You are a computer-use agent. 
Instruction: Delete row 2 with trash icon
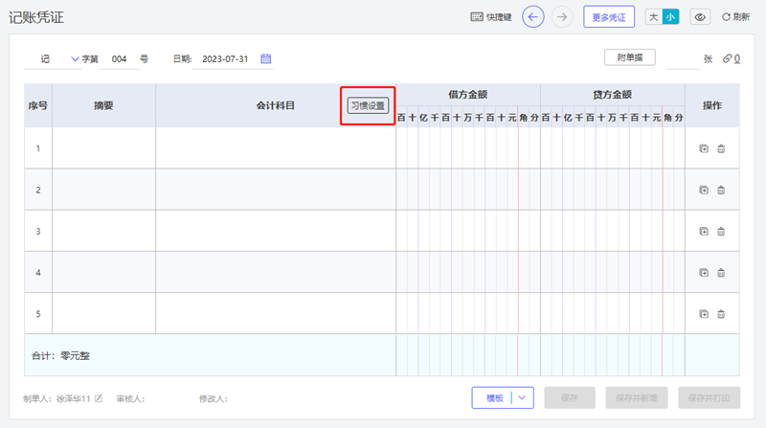[x=721, y=190]
